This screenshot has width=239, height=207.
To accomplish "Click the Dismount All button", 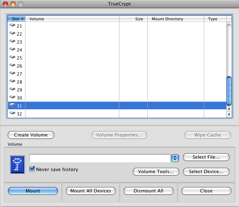I will point(148,191).
